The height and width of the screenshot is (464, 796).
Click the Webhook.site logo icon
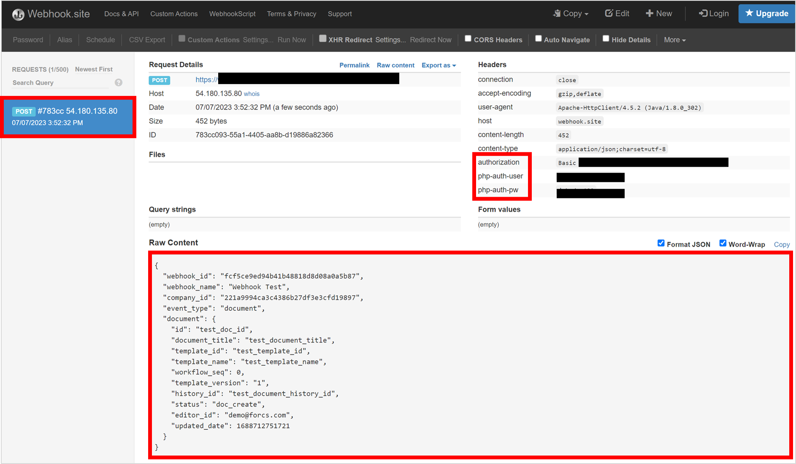coord(18,14)
